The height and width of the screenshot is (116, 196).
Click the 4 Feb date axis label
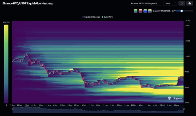click(x=84, y=105)
